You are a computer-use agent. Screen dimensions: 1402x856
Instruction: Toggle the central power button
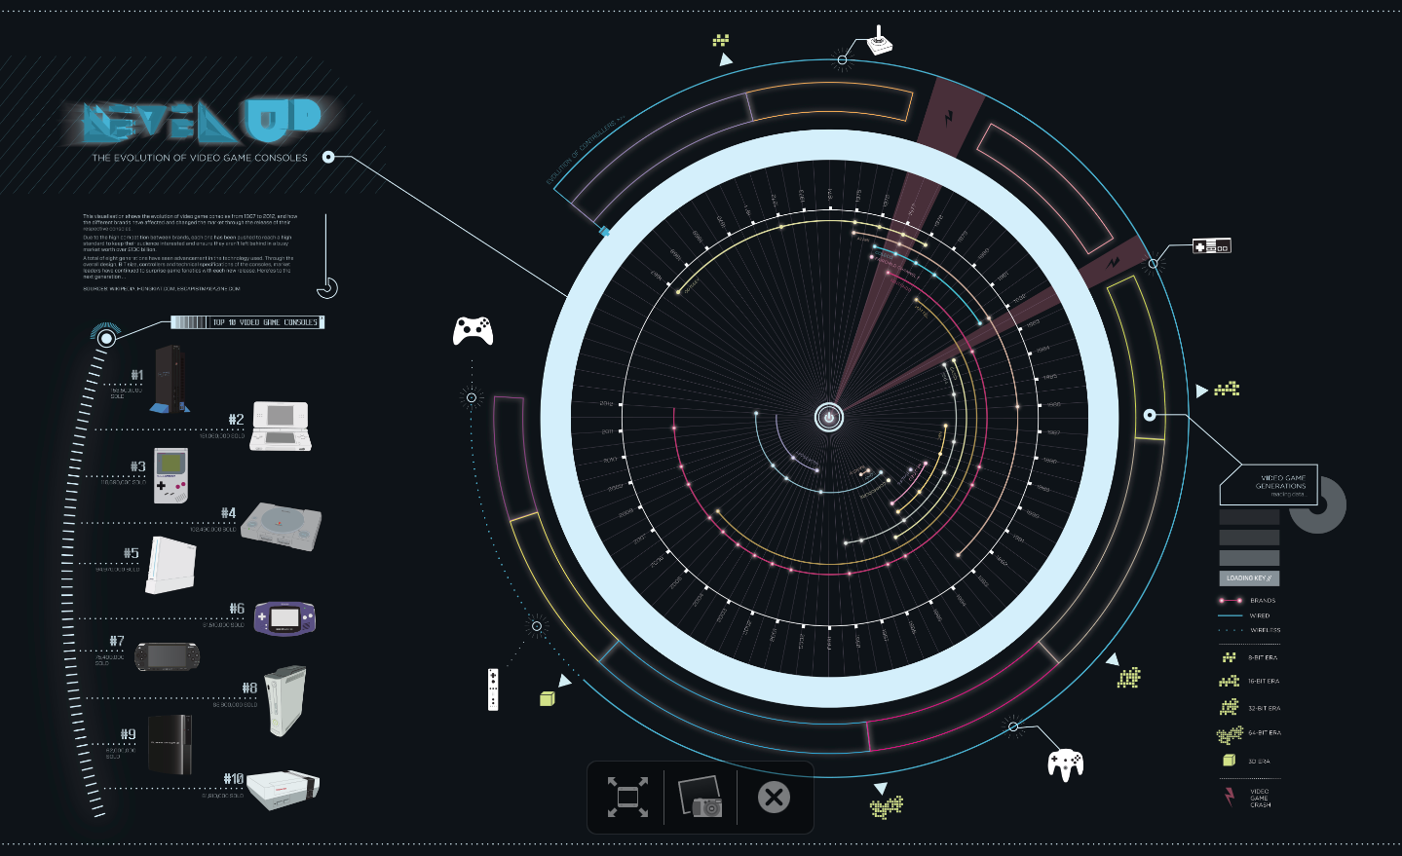(x=827, y=416)
